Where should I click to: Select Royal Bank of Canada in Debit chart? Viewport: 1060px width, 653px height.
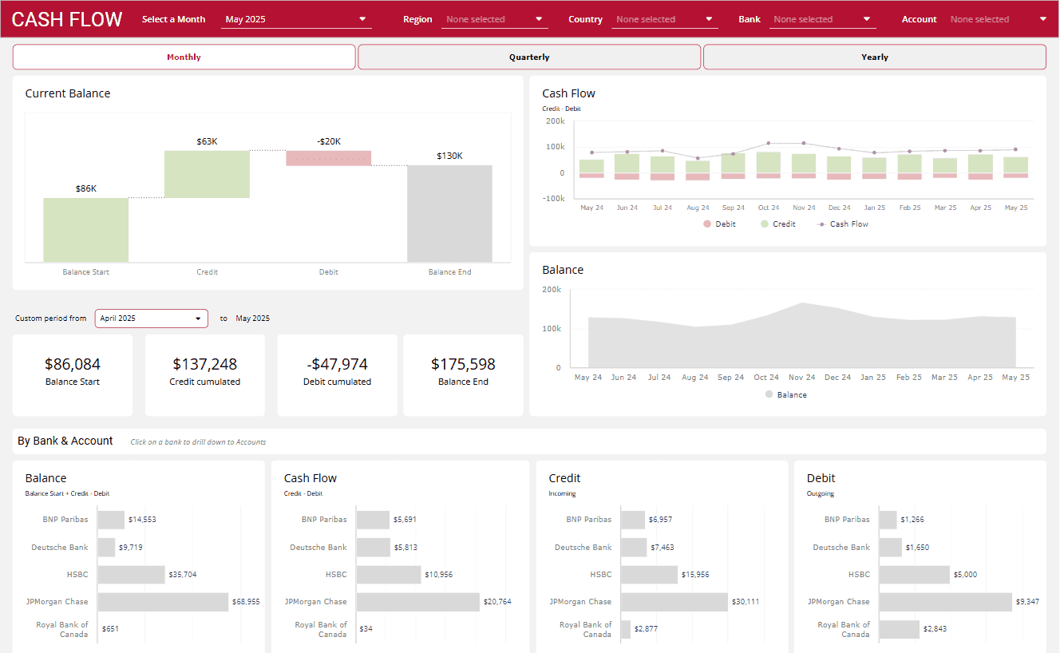coord(899,628)
